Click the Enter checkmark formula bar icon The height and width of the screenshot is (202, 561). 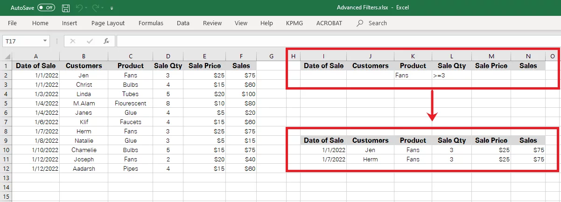coord(90,41)
